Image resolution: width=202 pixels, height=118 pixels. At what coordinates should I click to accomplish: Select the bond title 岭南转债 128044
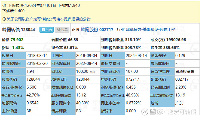[x=19, y=30]
